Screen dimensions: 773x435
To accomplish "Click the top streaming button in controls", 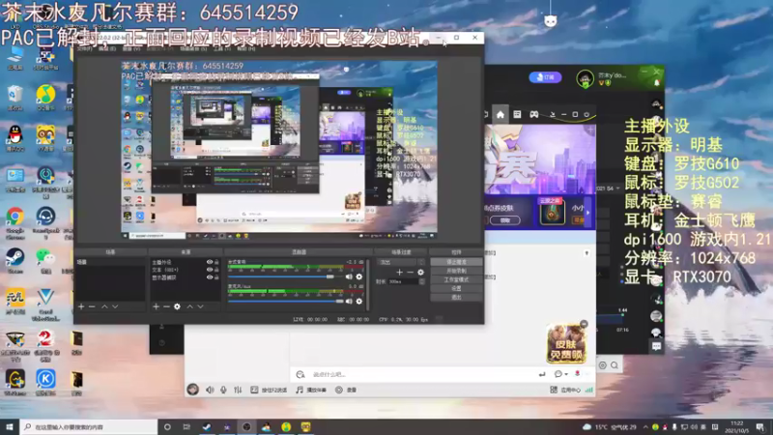I will coord(456,262).
